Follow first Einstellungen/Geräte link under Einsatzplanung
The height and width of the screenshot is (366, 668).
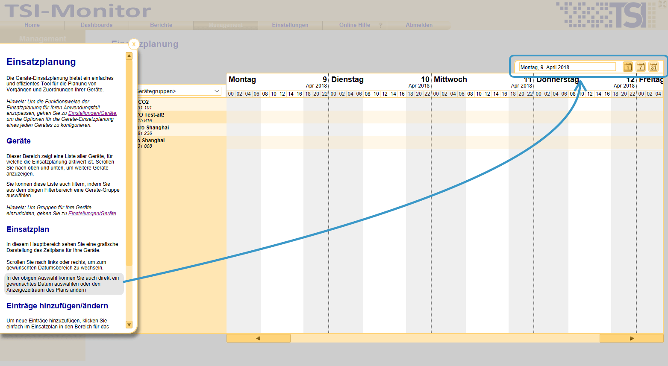pyautogui.click(x=92, y=113)
